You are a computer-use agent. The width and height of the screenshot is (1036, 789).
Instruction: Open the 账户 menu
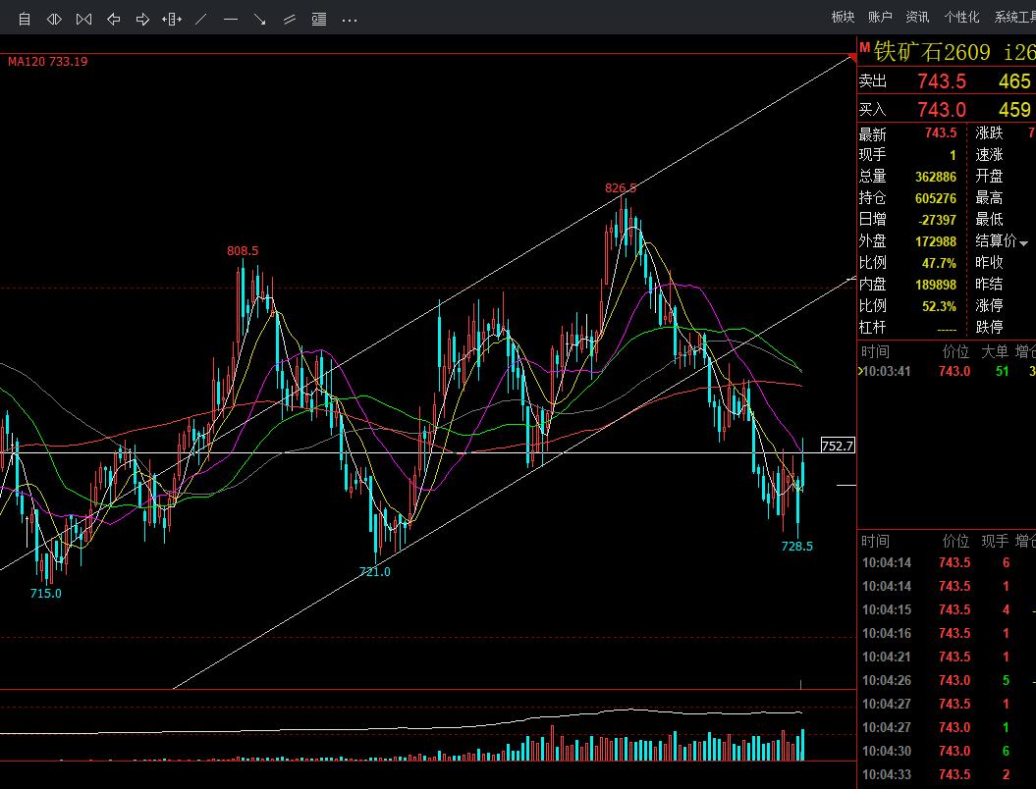pos(880,17)
